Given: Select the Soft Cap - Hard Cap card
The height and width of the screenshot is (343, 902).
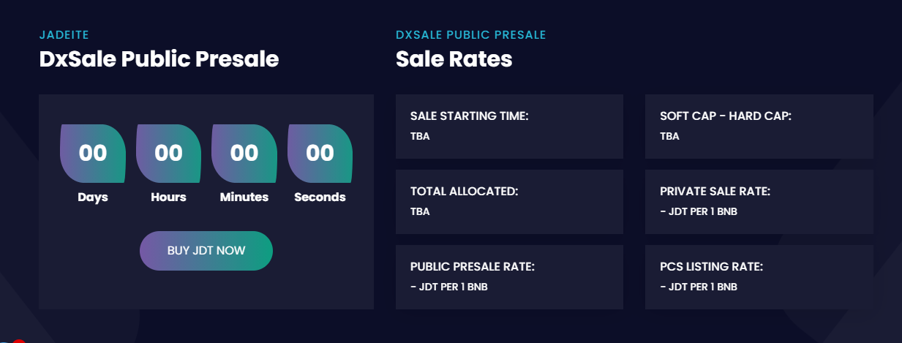Looking at the screenshot, I should pos(759,127).
